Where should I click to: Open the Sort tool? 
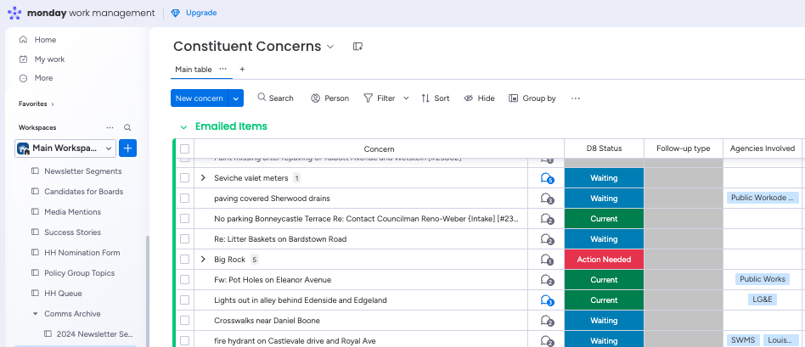[x=435, y=98]
